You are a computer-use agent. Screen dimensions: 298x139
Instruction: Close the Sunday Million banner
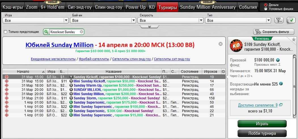(x=221, y=44)
